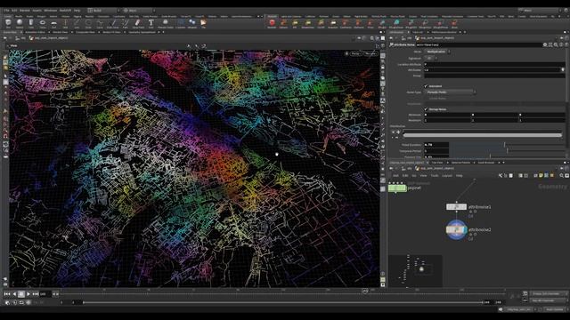Click the yellow sticky note icon in network editor

(x=541, y=176)
